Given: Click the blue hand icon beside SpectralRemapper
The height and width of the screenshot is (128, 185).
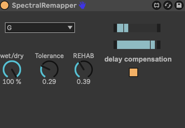Looking at the screenshot, I should click(x=82, y=5).
